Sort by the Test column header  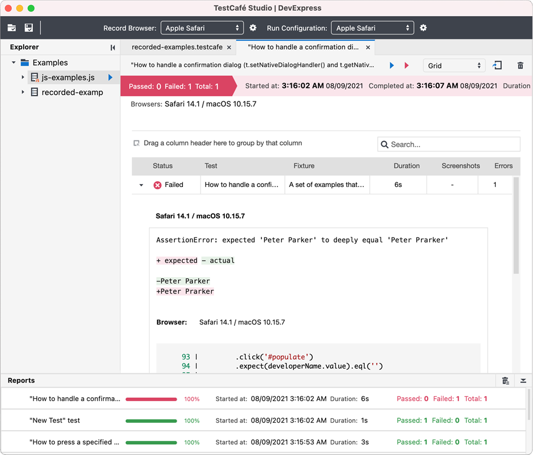tap(211, 165)
